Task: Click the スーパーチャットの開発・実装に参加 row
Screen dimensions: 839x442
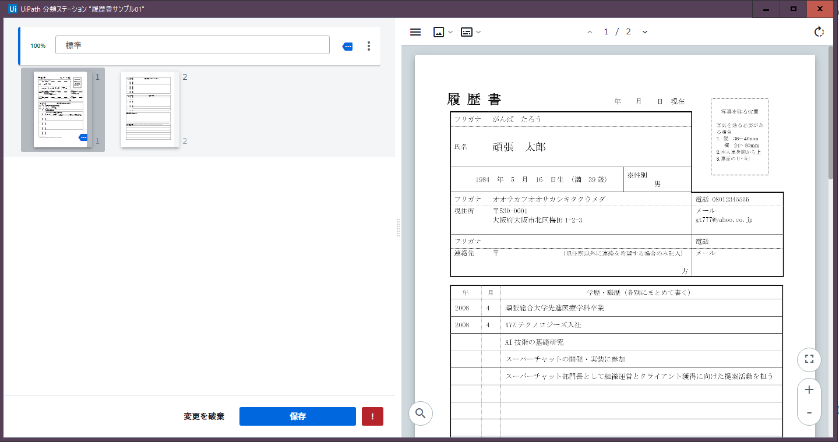Action: click(566, 359)
